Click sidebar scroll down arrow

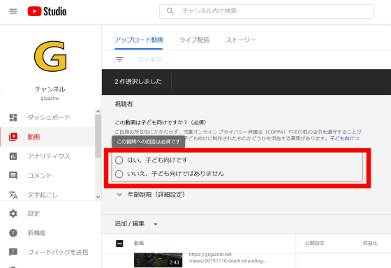click(98, 197)
